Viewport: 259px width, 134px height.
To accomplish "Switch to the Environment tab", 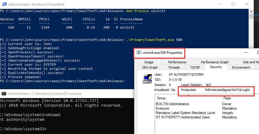I will coord(241,67).
